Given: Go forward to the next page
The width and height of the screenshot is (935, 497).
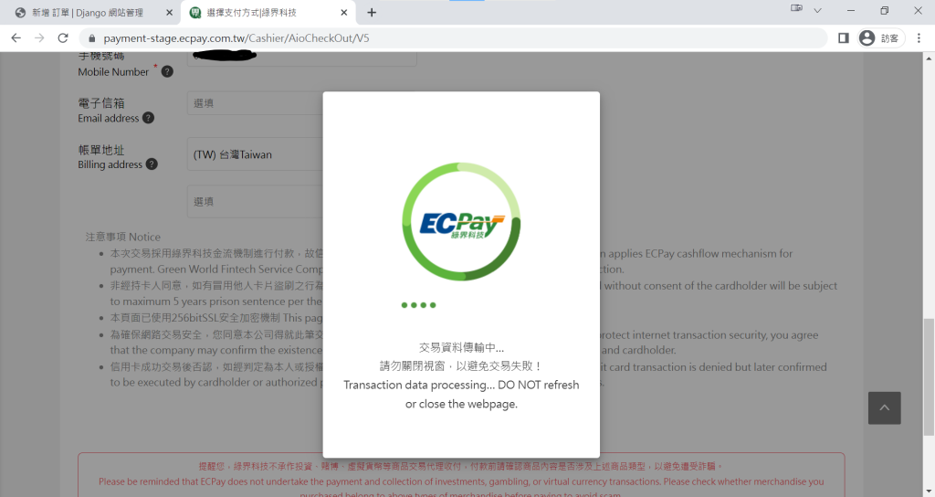Looking at the screenshot, I should pyautogui.click(x=39, y=38).
